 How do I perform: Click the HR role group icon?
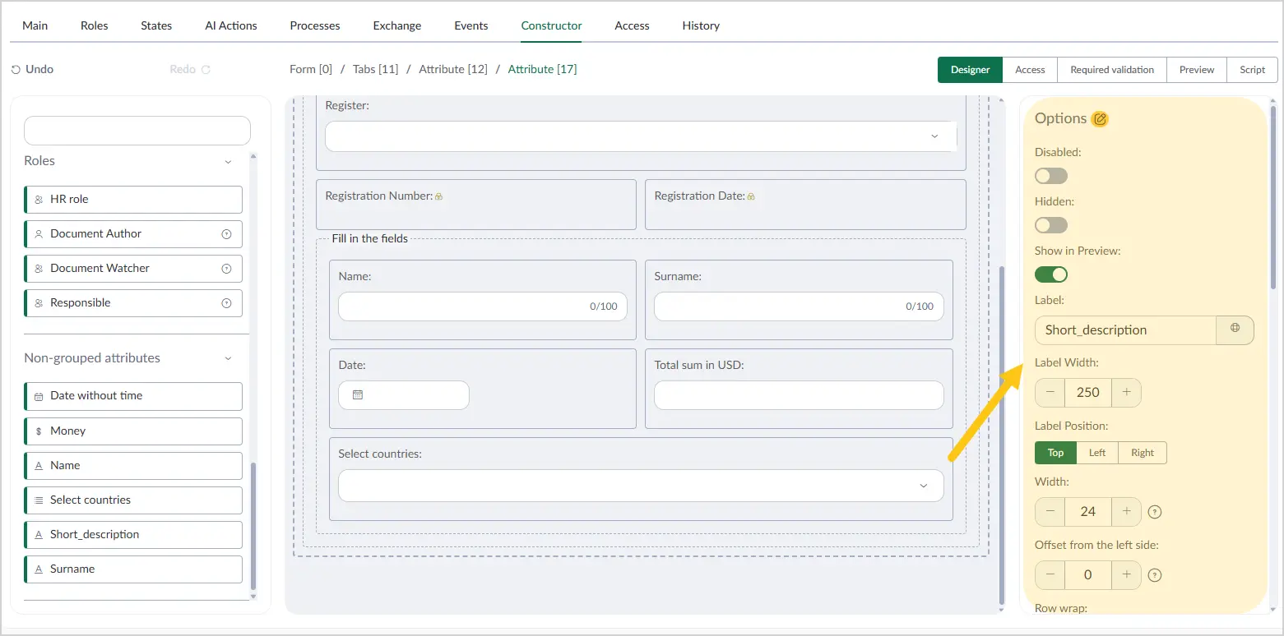[39, 200]
